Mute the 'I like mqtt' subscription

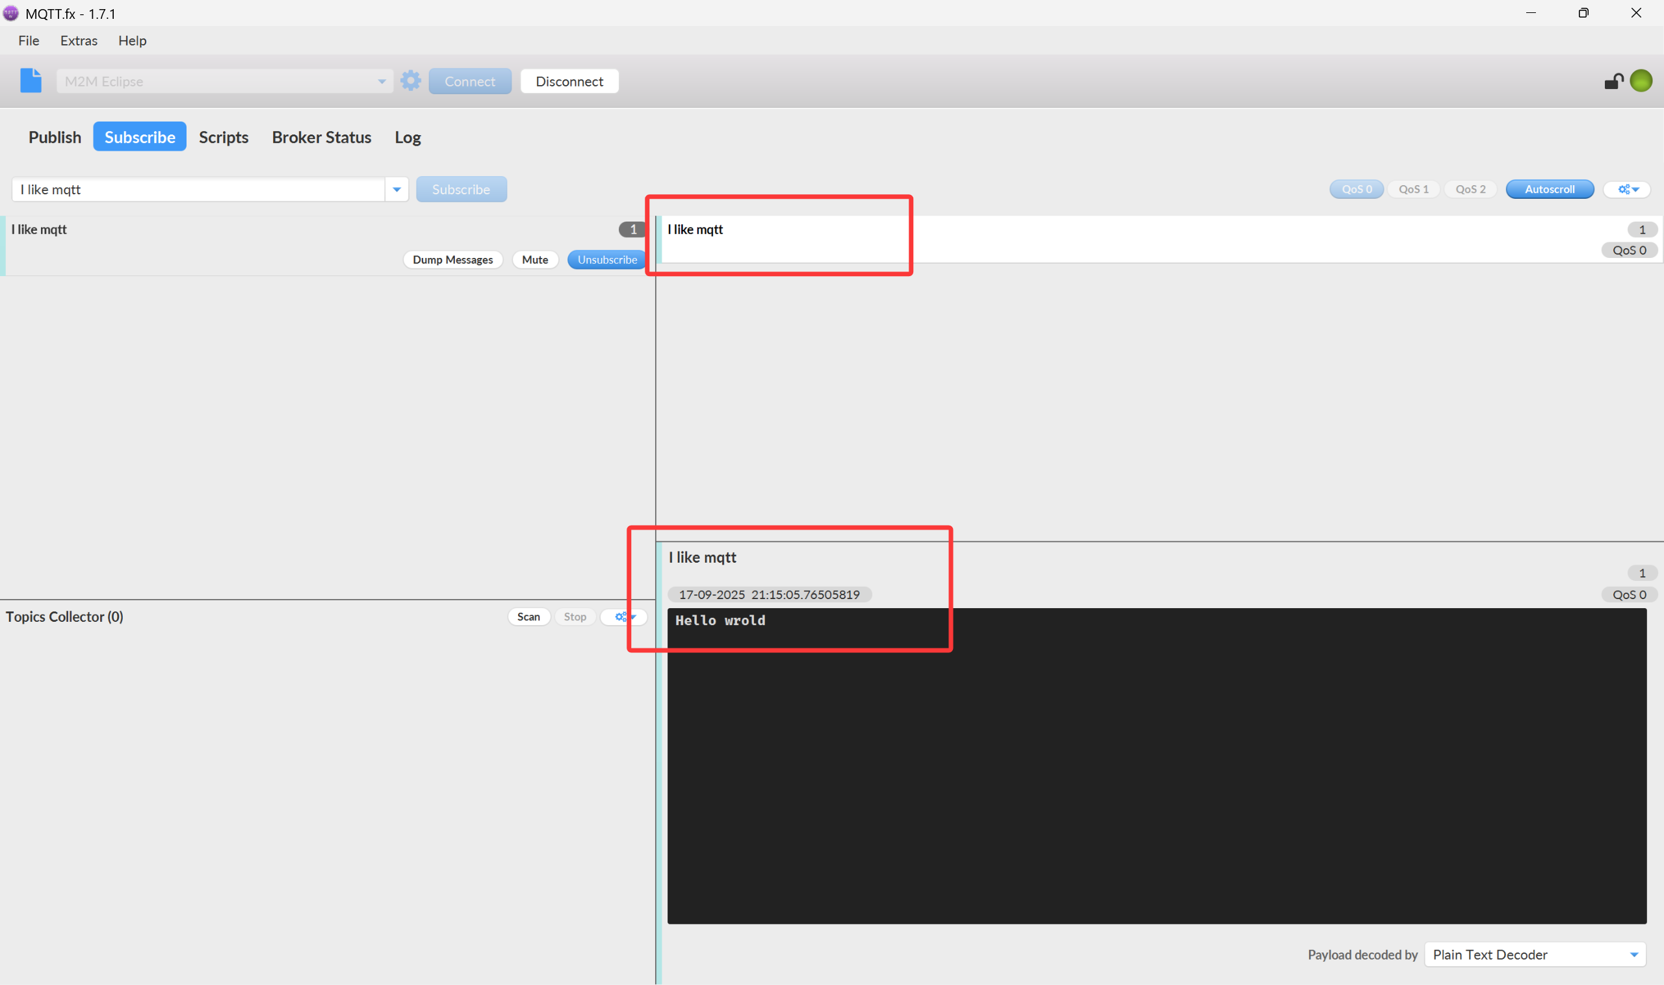point(535,259)
